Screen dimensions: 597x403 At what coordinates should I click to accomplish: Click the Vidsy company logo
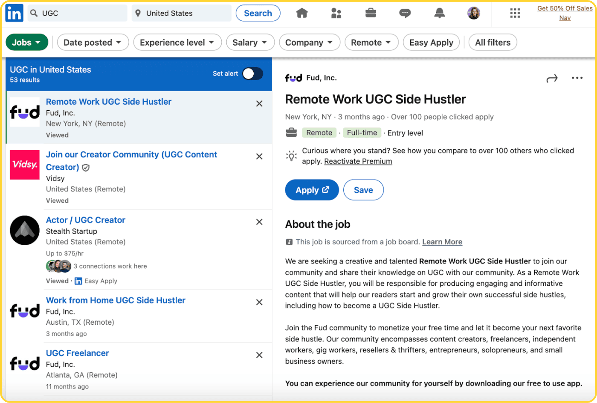(x=25, y=165)
